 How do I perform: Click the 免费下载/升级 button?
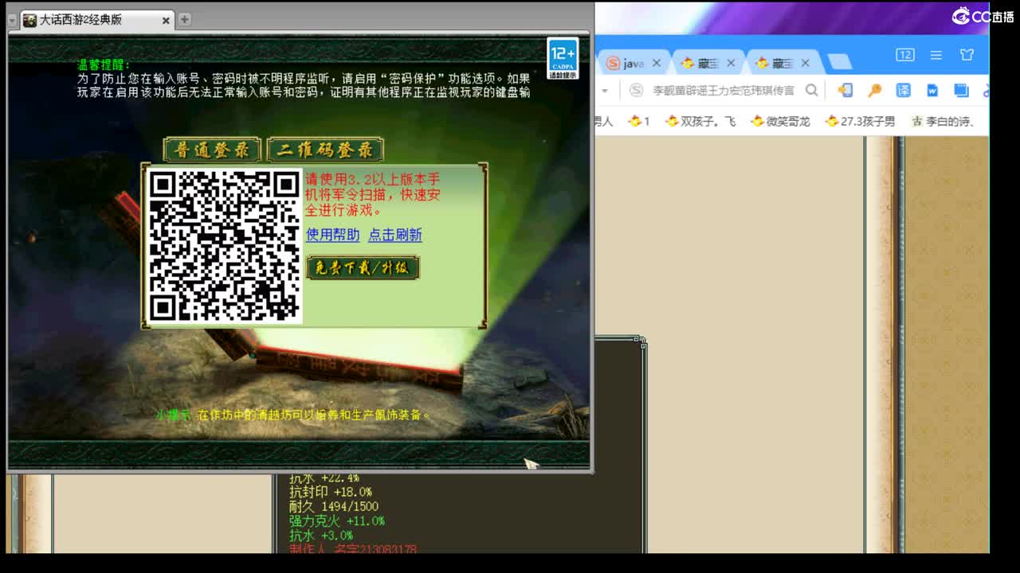click(363, 267)
